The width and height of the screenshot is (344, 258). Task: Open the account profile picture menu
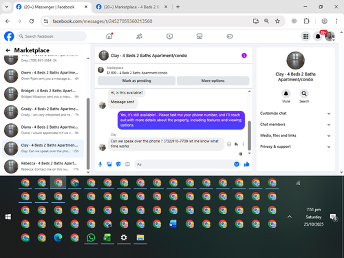[x=330, y=36]
